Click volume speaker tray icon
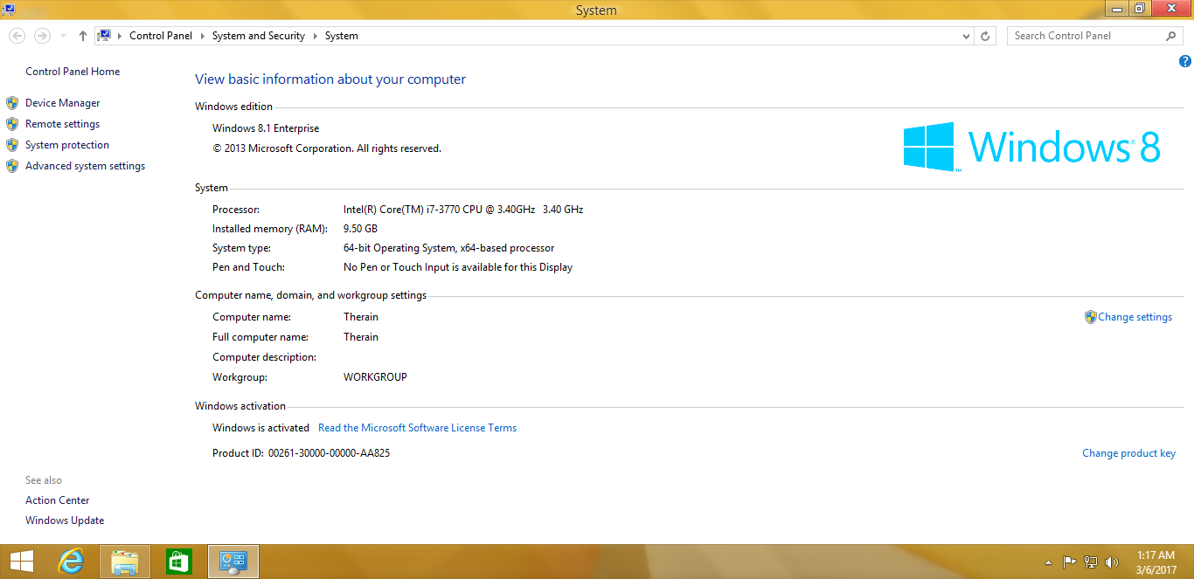1194x579 pixels. 1112,562
